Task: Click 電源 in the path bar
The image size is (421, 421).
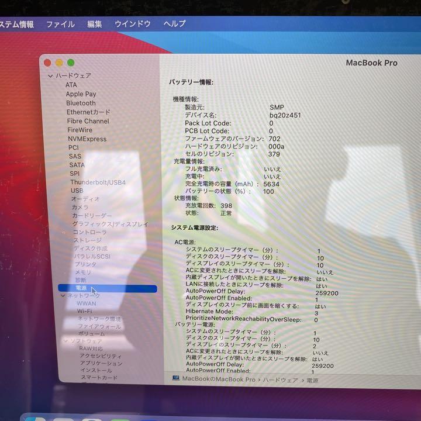Action: [x=312, y=381]
